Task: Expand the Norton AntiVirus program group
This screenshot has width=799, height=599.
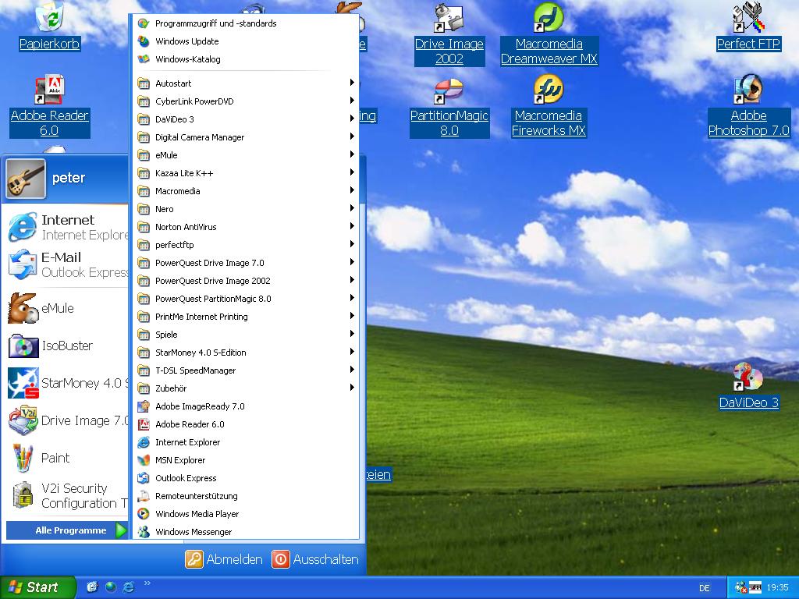Action: click(x=186, y=227)
